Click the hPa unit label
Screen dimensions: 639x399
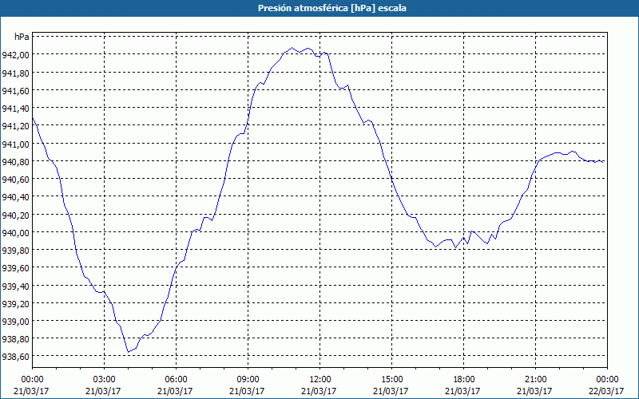click(x=22, y=37)
